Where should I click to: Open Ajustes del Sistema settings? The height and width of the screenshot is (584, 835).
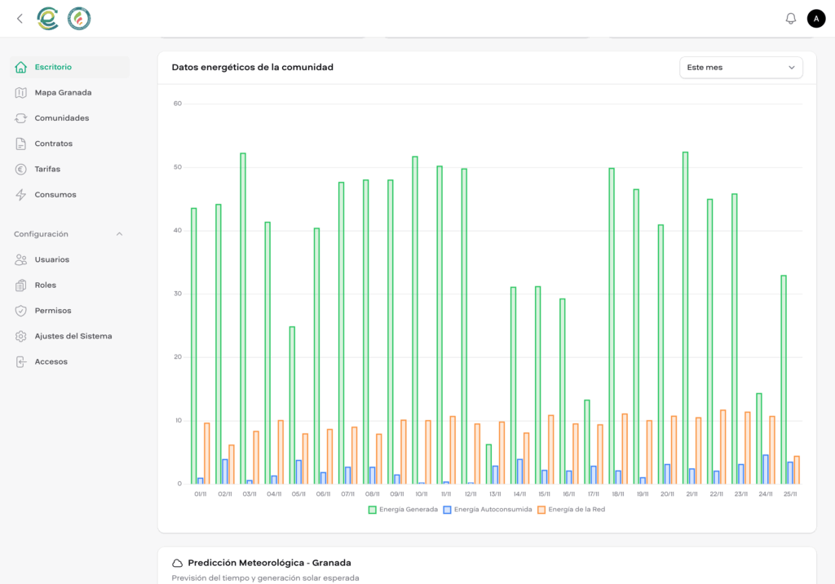[x=73, y=336]
